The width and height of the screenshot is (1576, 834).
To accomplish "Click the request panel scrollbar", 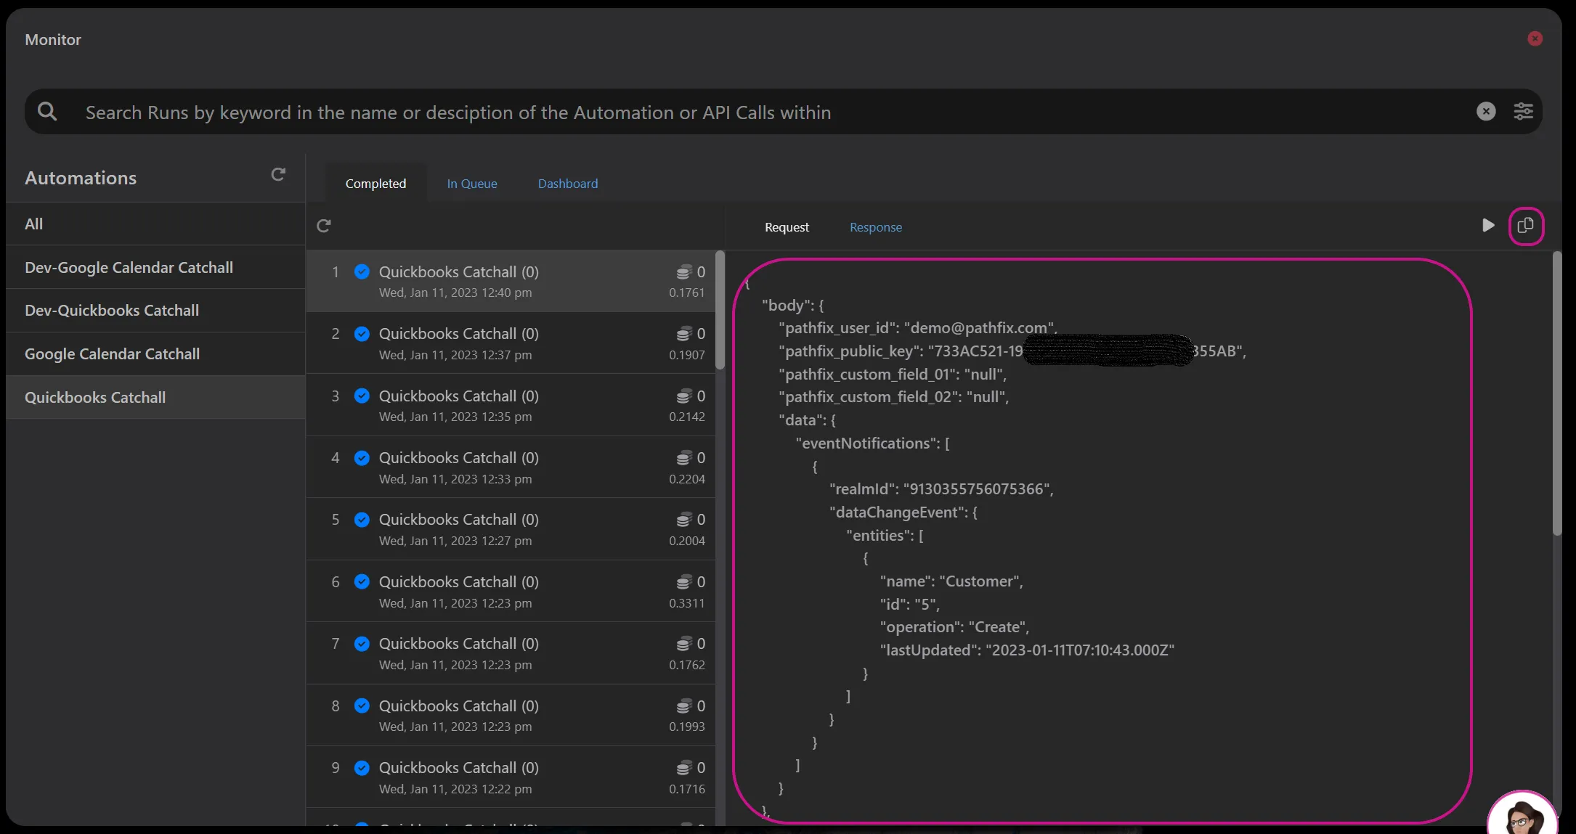I will coord(1556,393).
